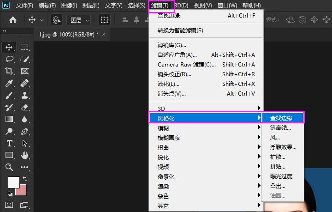Collapse the toolbox with double-arrow icon
The height and width of the screenshot is (212, 332).
click(x=5, y=31)
